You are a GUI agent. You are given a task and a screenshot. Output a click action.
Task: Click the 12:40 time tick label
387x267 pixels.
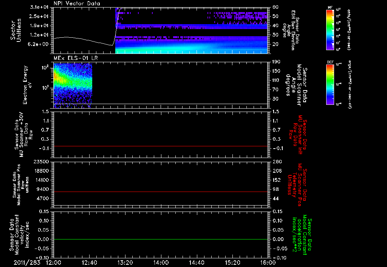89,262
